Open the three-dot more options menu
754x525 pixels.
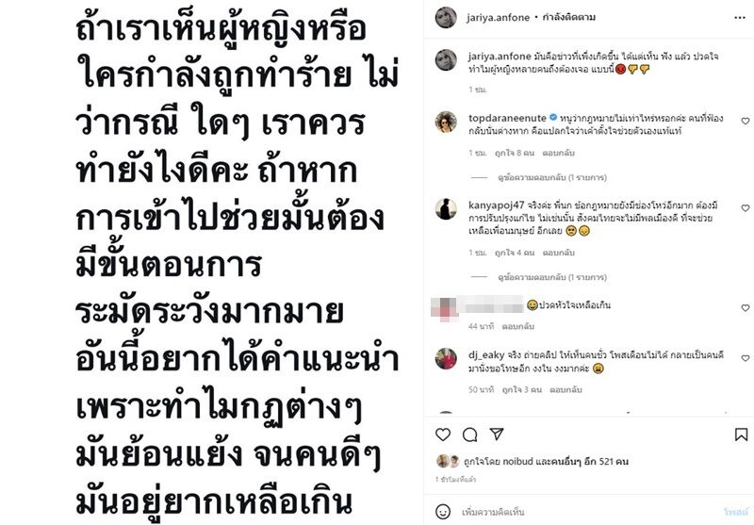point(740,18)
